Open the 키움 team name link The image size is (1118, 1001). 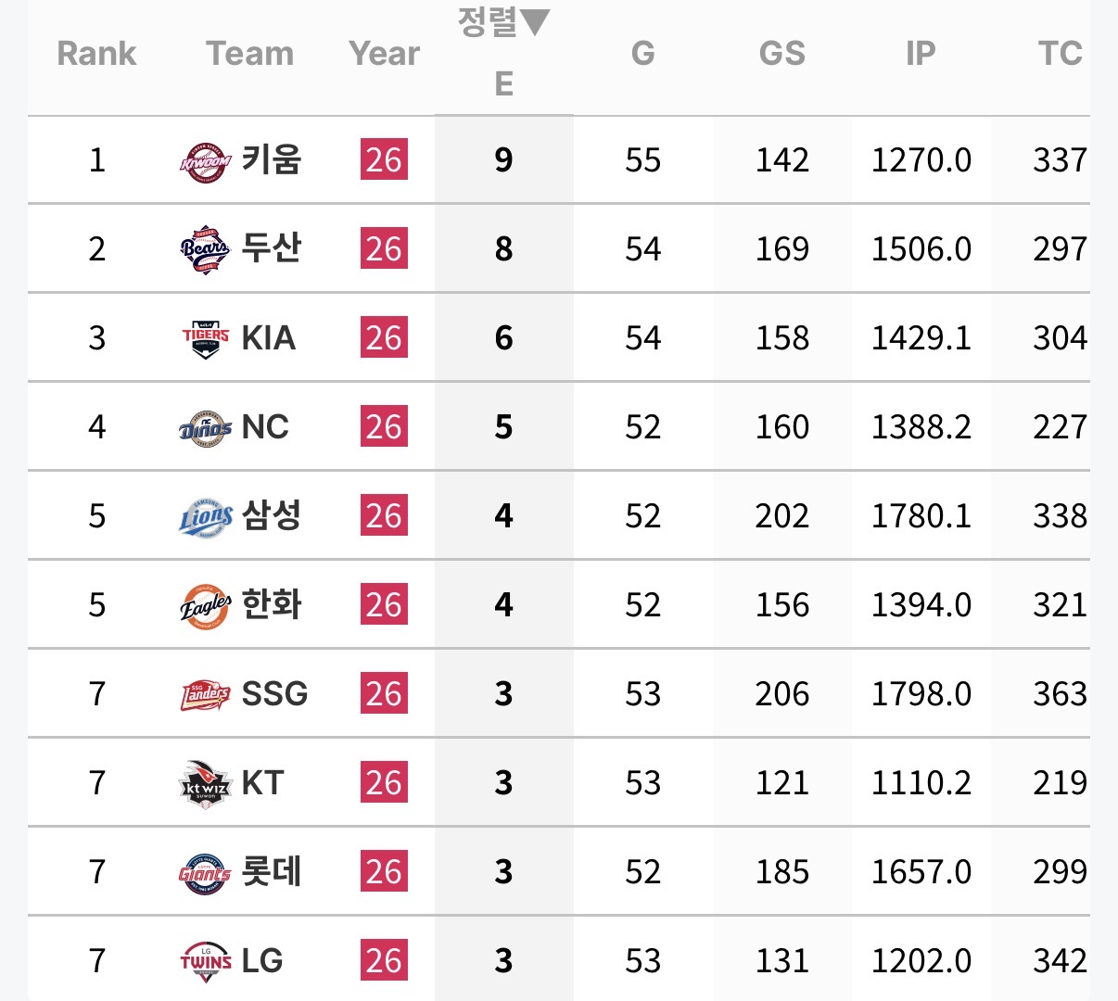point(272,159)
